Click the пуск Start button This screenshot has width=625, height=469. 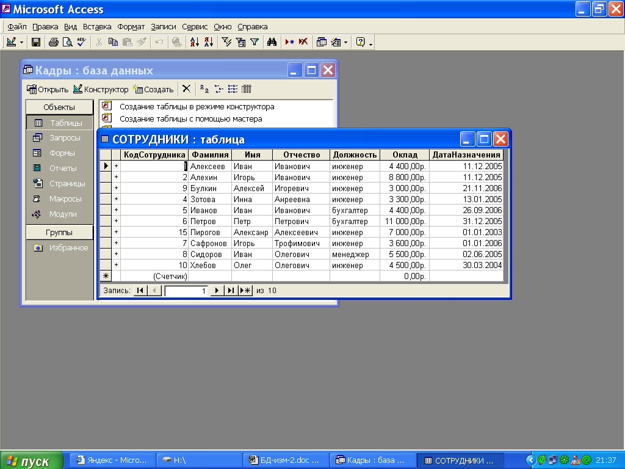[32, 460]
